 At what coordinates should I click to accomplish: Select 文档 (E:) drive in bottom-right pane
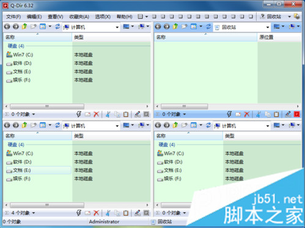tap(169, 170)
